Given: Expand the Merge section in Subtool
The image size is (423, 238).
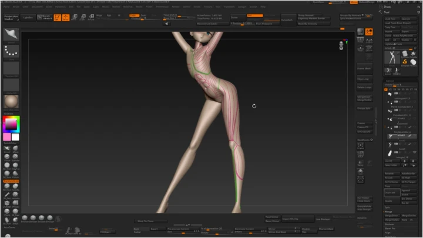Looking at the screenshot, I should tap(388, 212).
